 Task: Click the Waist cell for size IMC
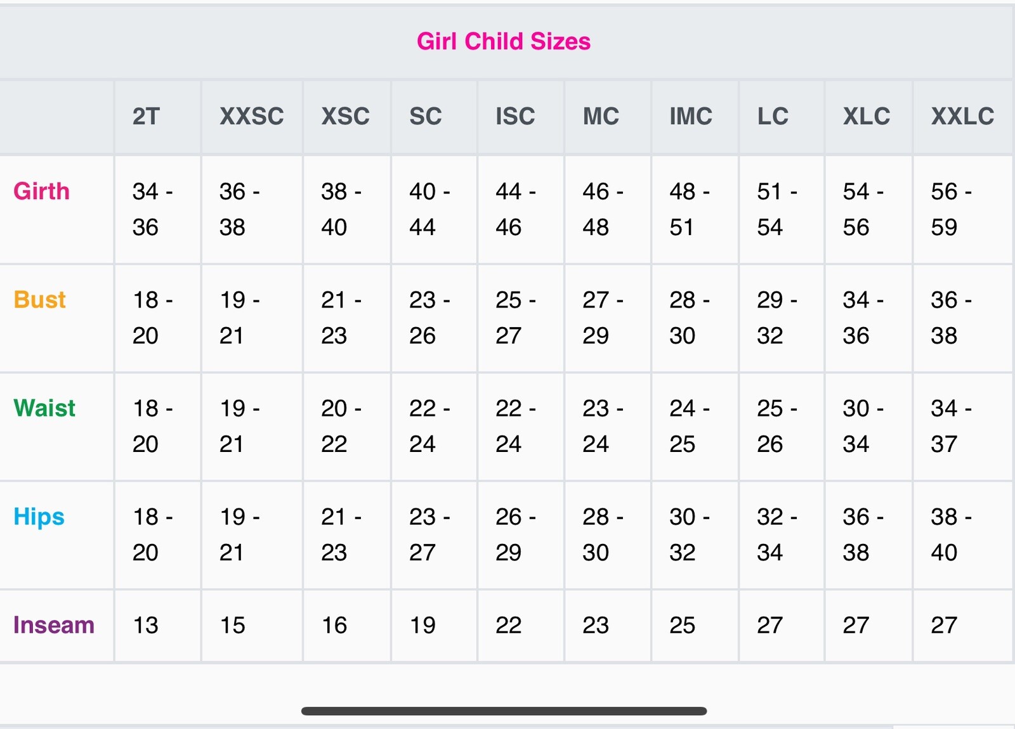coord(690,426)
